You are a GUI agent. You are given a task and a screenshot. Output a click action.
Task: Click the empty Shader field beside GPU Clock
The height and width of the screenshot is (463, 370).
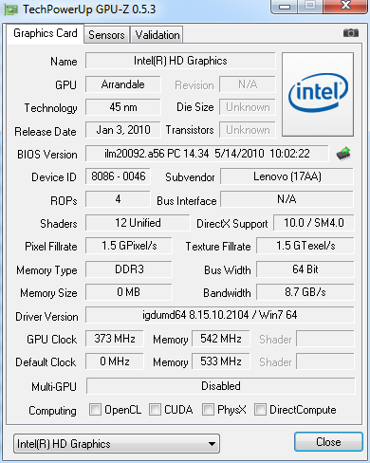pyautogui.click(x=325, y=339)
